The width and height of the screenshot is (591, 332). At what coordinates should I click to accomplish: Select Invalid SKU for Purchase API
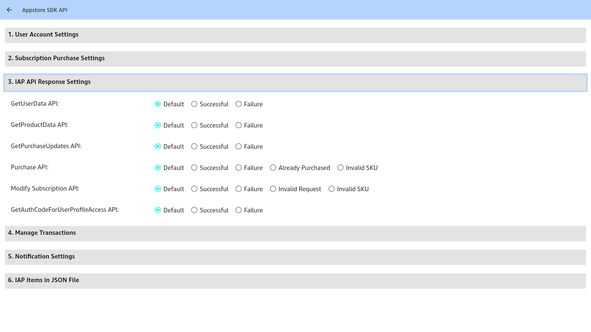pyautogui.click(x=340, y=168)
